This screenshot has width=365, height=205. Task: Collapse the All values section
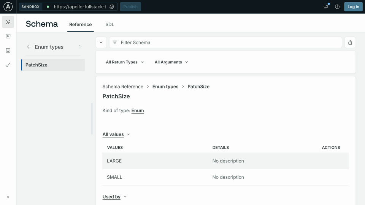coord(116,134)
